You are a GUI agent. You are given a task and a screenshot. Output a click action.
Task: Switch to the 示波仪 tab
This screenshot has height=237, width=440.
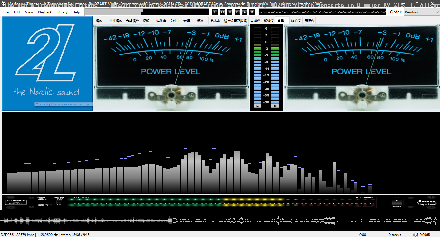309,21
